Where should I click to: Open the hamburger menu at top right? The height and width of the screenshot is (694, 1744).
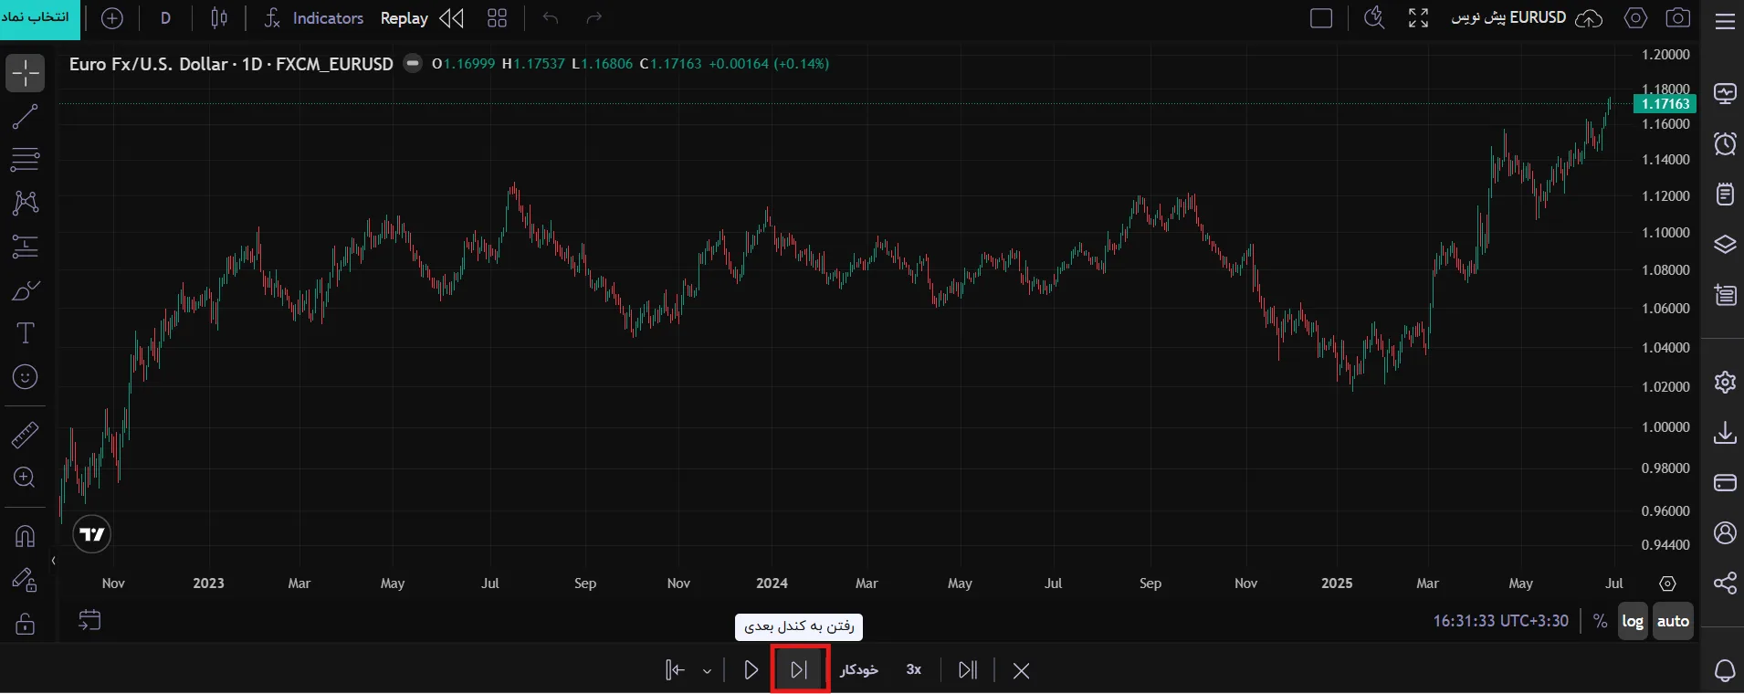click(x=1725, y=21)
